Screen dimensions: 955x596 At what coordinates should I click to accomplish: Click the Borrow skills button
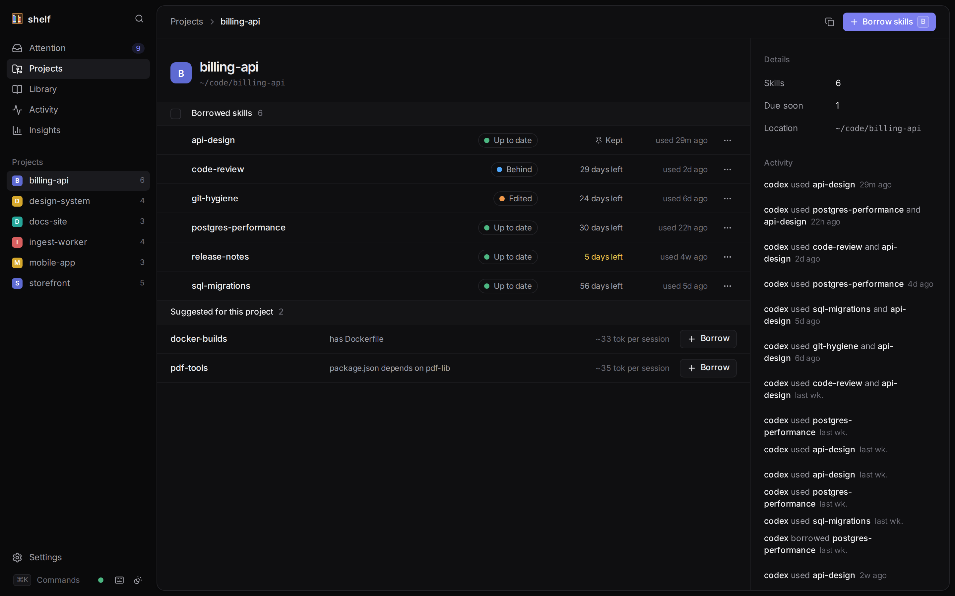(x=889, y=22)
